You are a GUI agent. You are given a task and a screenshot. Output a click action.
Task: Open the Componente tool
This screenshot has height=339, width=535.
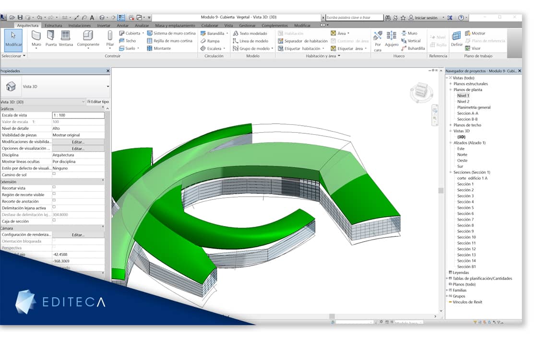click(x=88, y=38)
